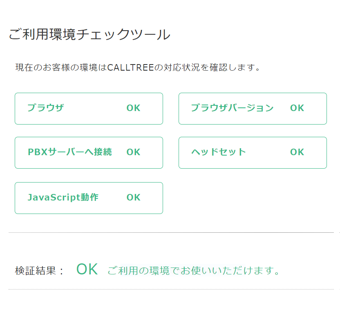Image resolution: width=340 pixels, height=323 pixels.
Task: Select the ブラウザバージョン status box
Action: (x=253, y=109)
